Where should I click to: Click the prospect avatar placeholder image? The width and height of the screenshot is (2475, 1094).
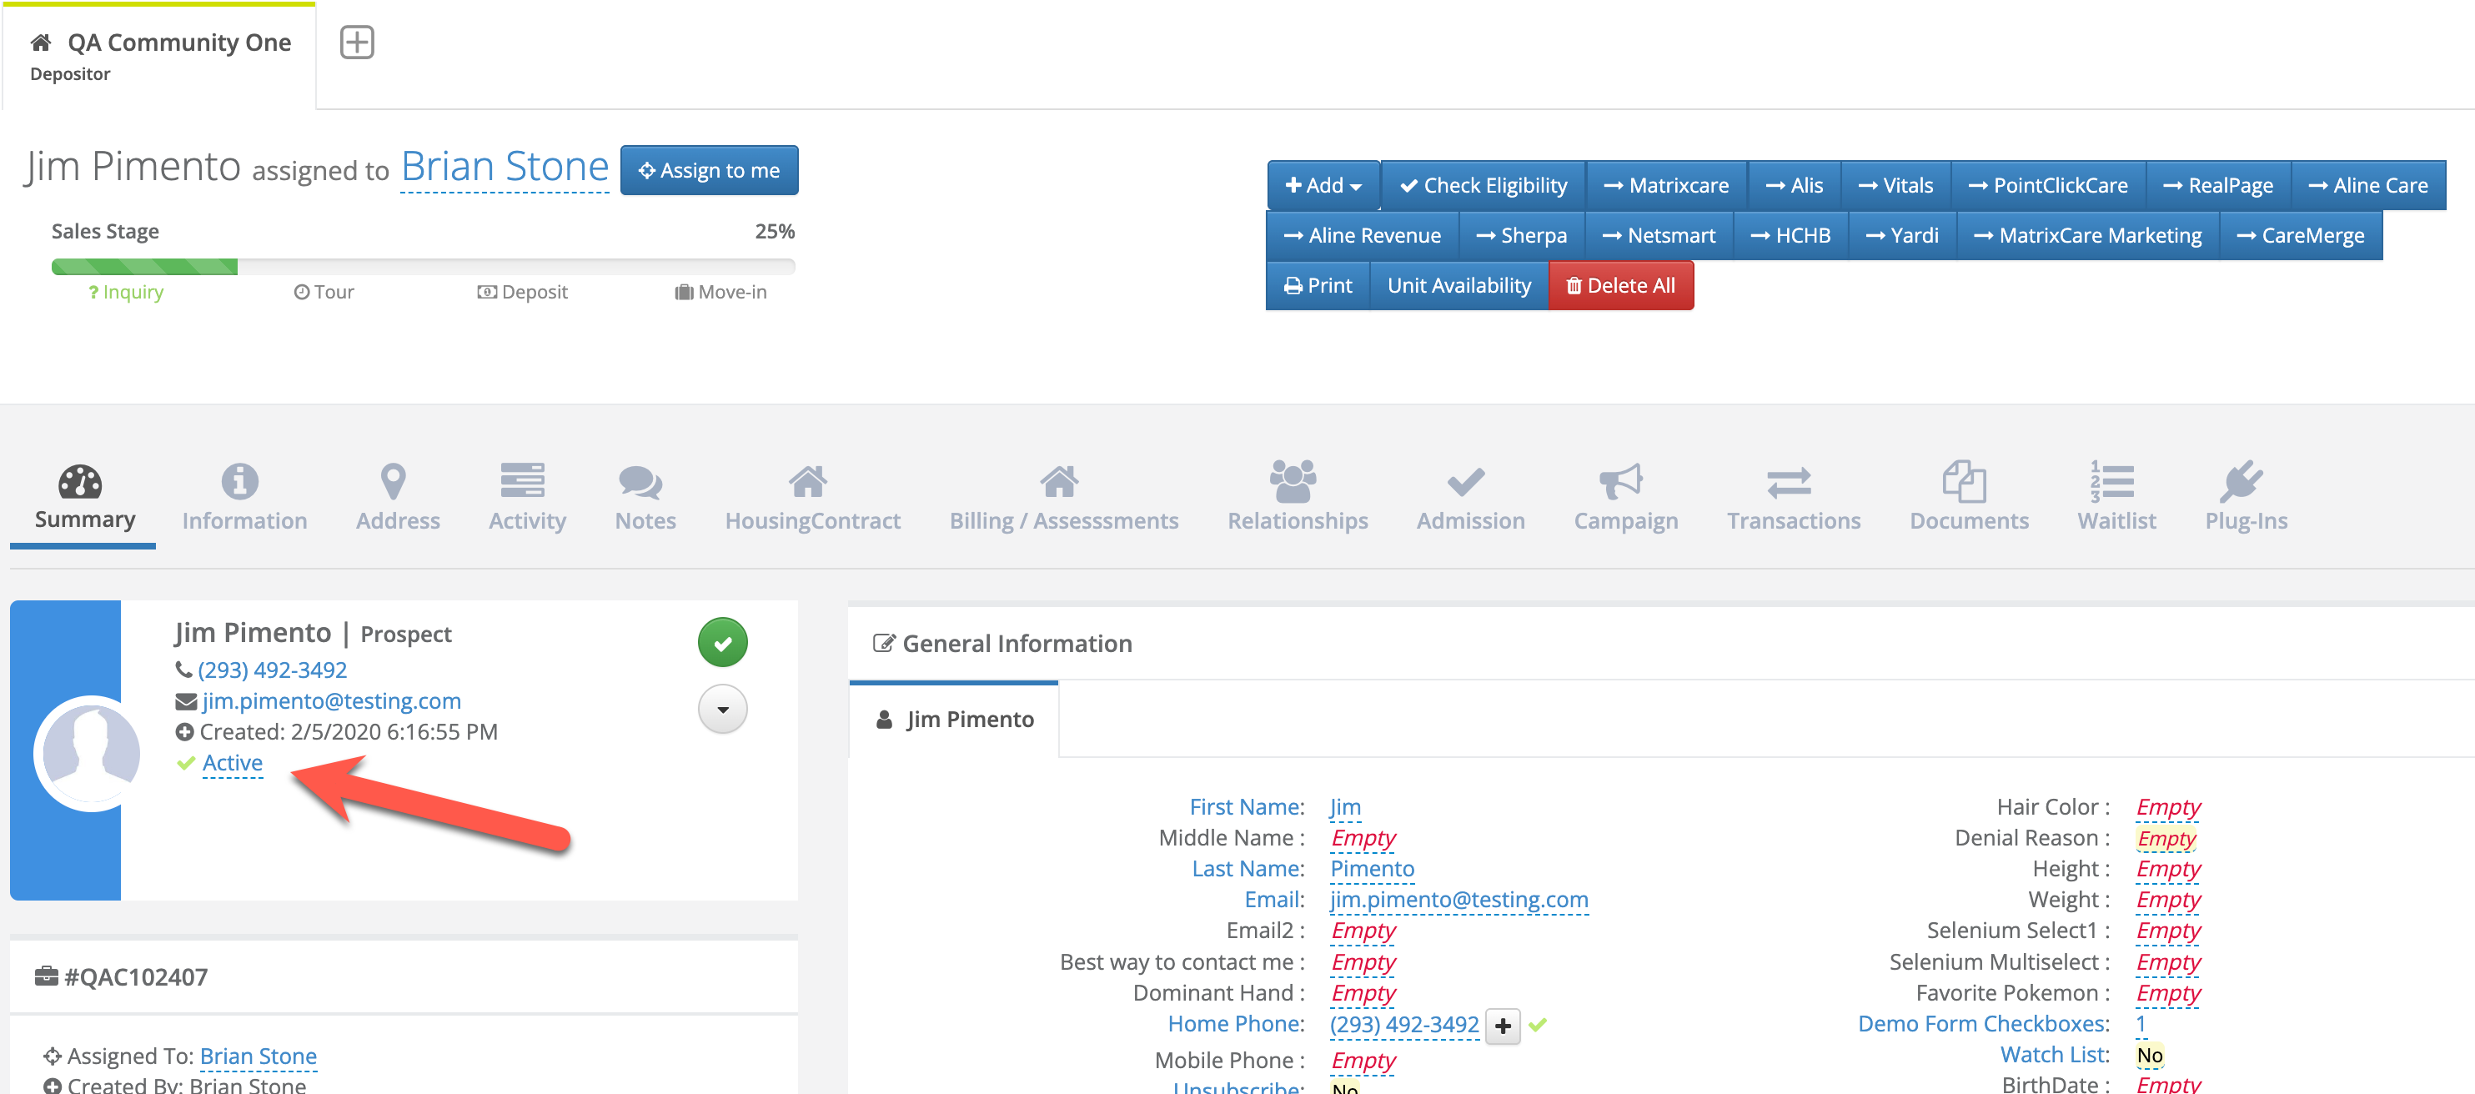(90, 752)
